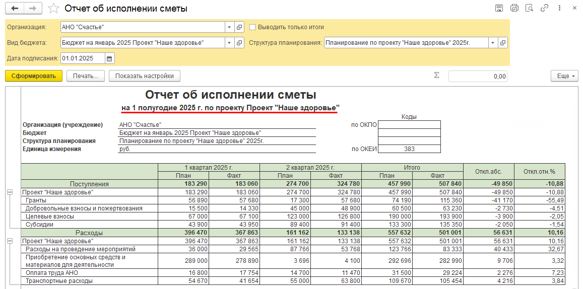Focus the Структура планирования input field
This screenshot has width=583, height=289.
(406, 43)
